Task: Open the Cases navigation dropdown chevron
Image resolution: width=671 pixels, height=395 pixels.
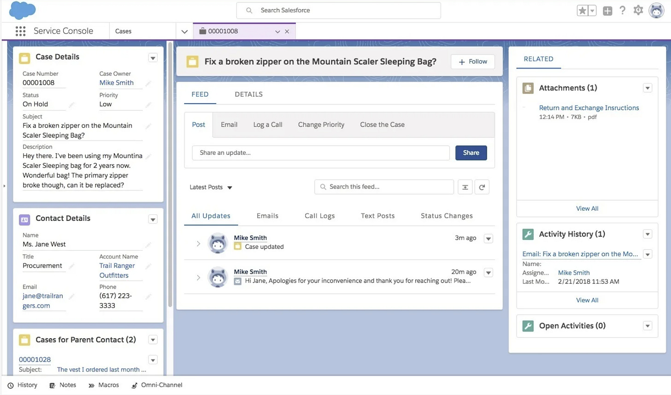Action: tap(184, 32)
